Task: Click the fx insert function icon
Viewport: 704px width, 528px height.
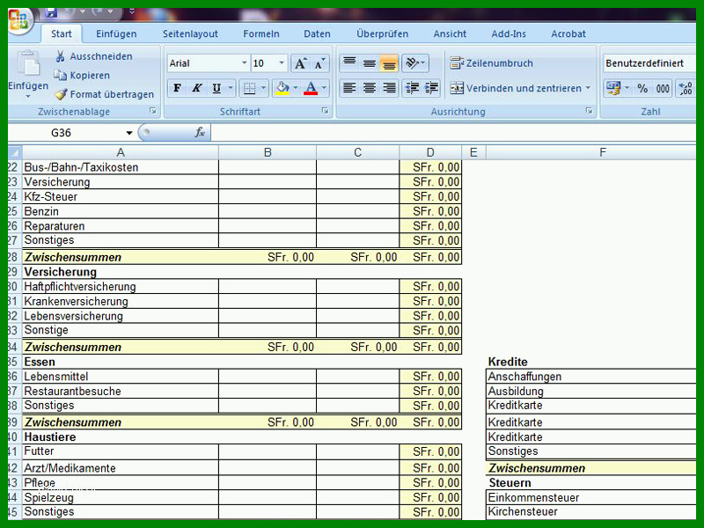Action: pyautogui.click(x=200, y=133)
